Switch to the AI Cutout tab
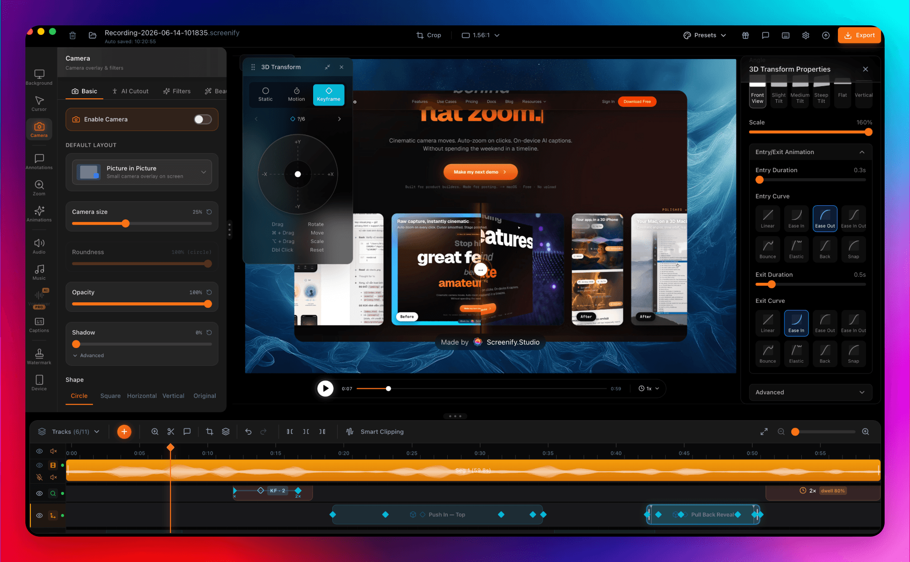Image resolution: width=910 pixels, height=562 pixels. click(130, 91)
